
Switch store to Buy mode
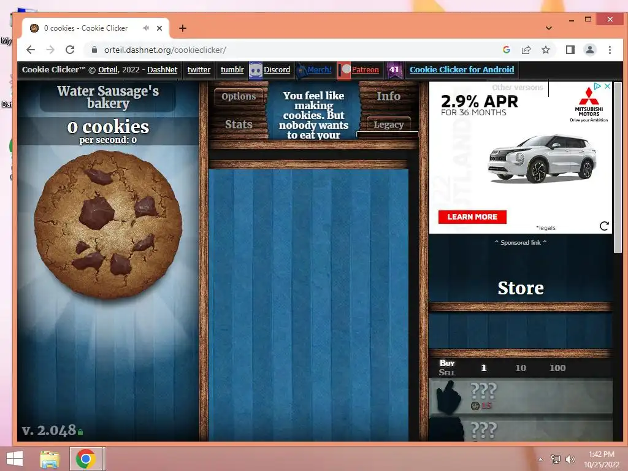tap(447, 363)
